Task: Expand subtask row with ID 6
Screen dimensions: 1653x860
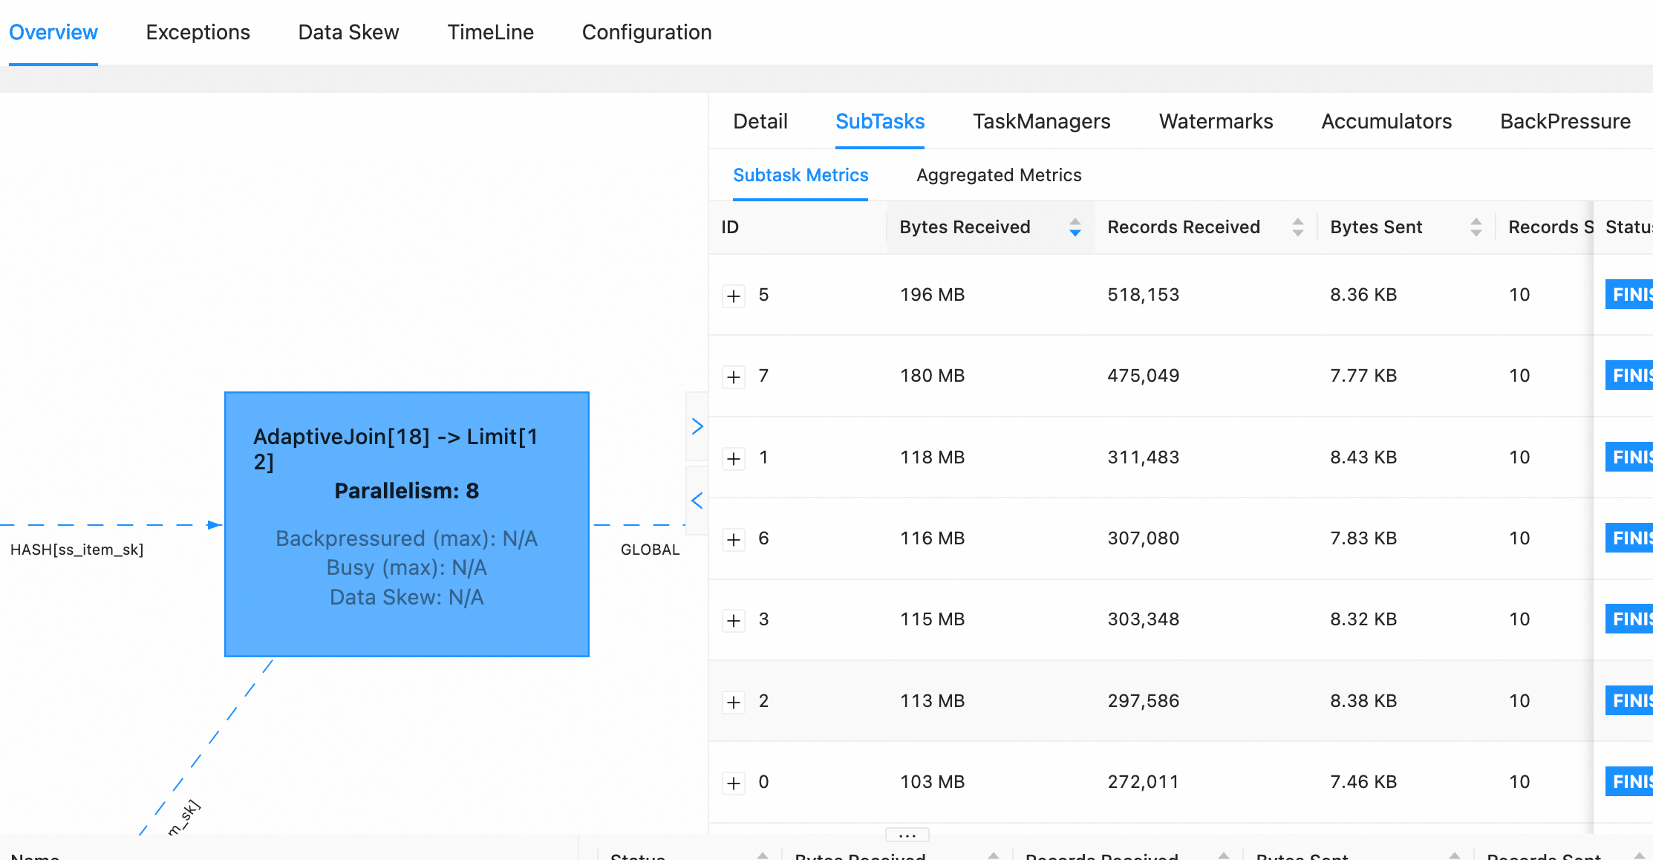Action: pyautogui.click(x=734, y=539)
